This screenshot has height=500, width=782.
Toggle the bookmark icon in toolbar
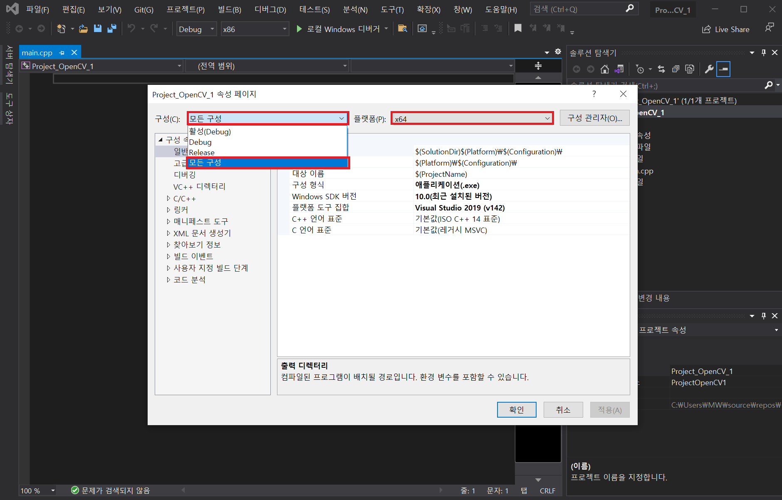pos(518,28)
